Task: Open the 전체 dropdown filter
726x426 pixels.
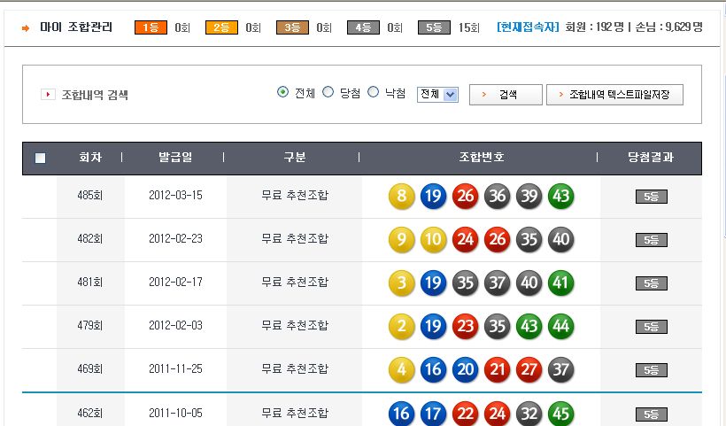Action: pos(437,95)
